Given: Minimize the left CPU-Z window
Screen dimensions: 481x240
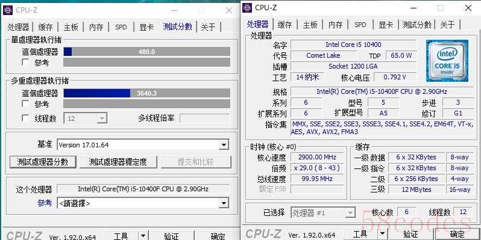Looking at the screenshot, I should [x=174, y=11].
